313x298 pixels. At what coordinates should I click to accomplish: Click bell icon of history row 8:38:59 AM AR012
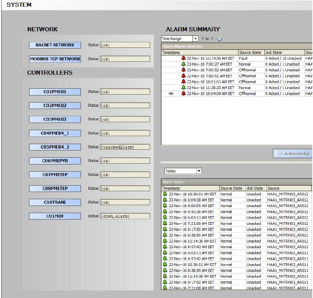165,235
